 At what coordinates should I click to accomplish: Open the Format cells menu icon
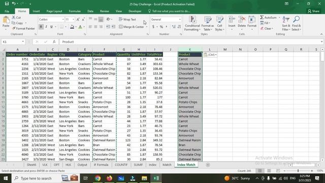[x=252, y=20]
